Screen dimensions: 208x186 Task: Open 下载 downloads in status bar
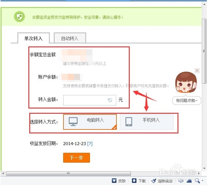click(x=139, y=181)
